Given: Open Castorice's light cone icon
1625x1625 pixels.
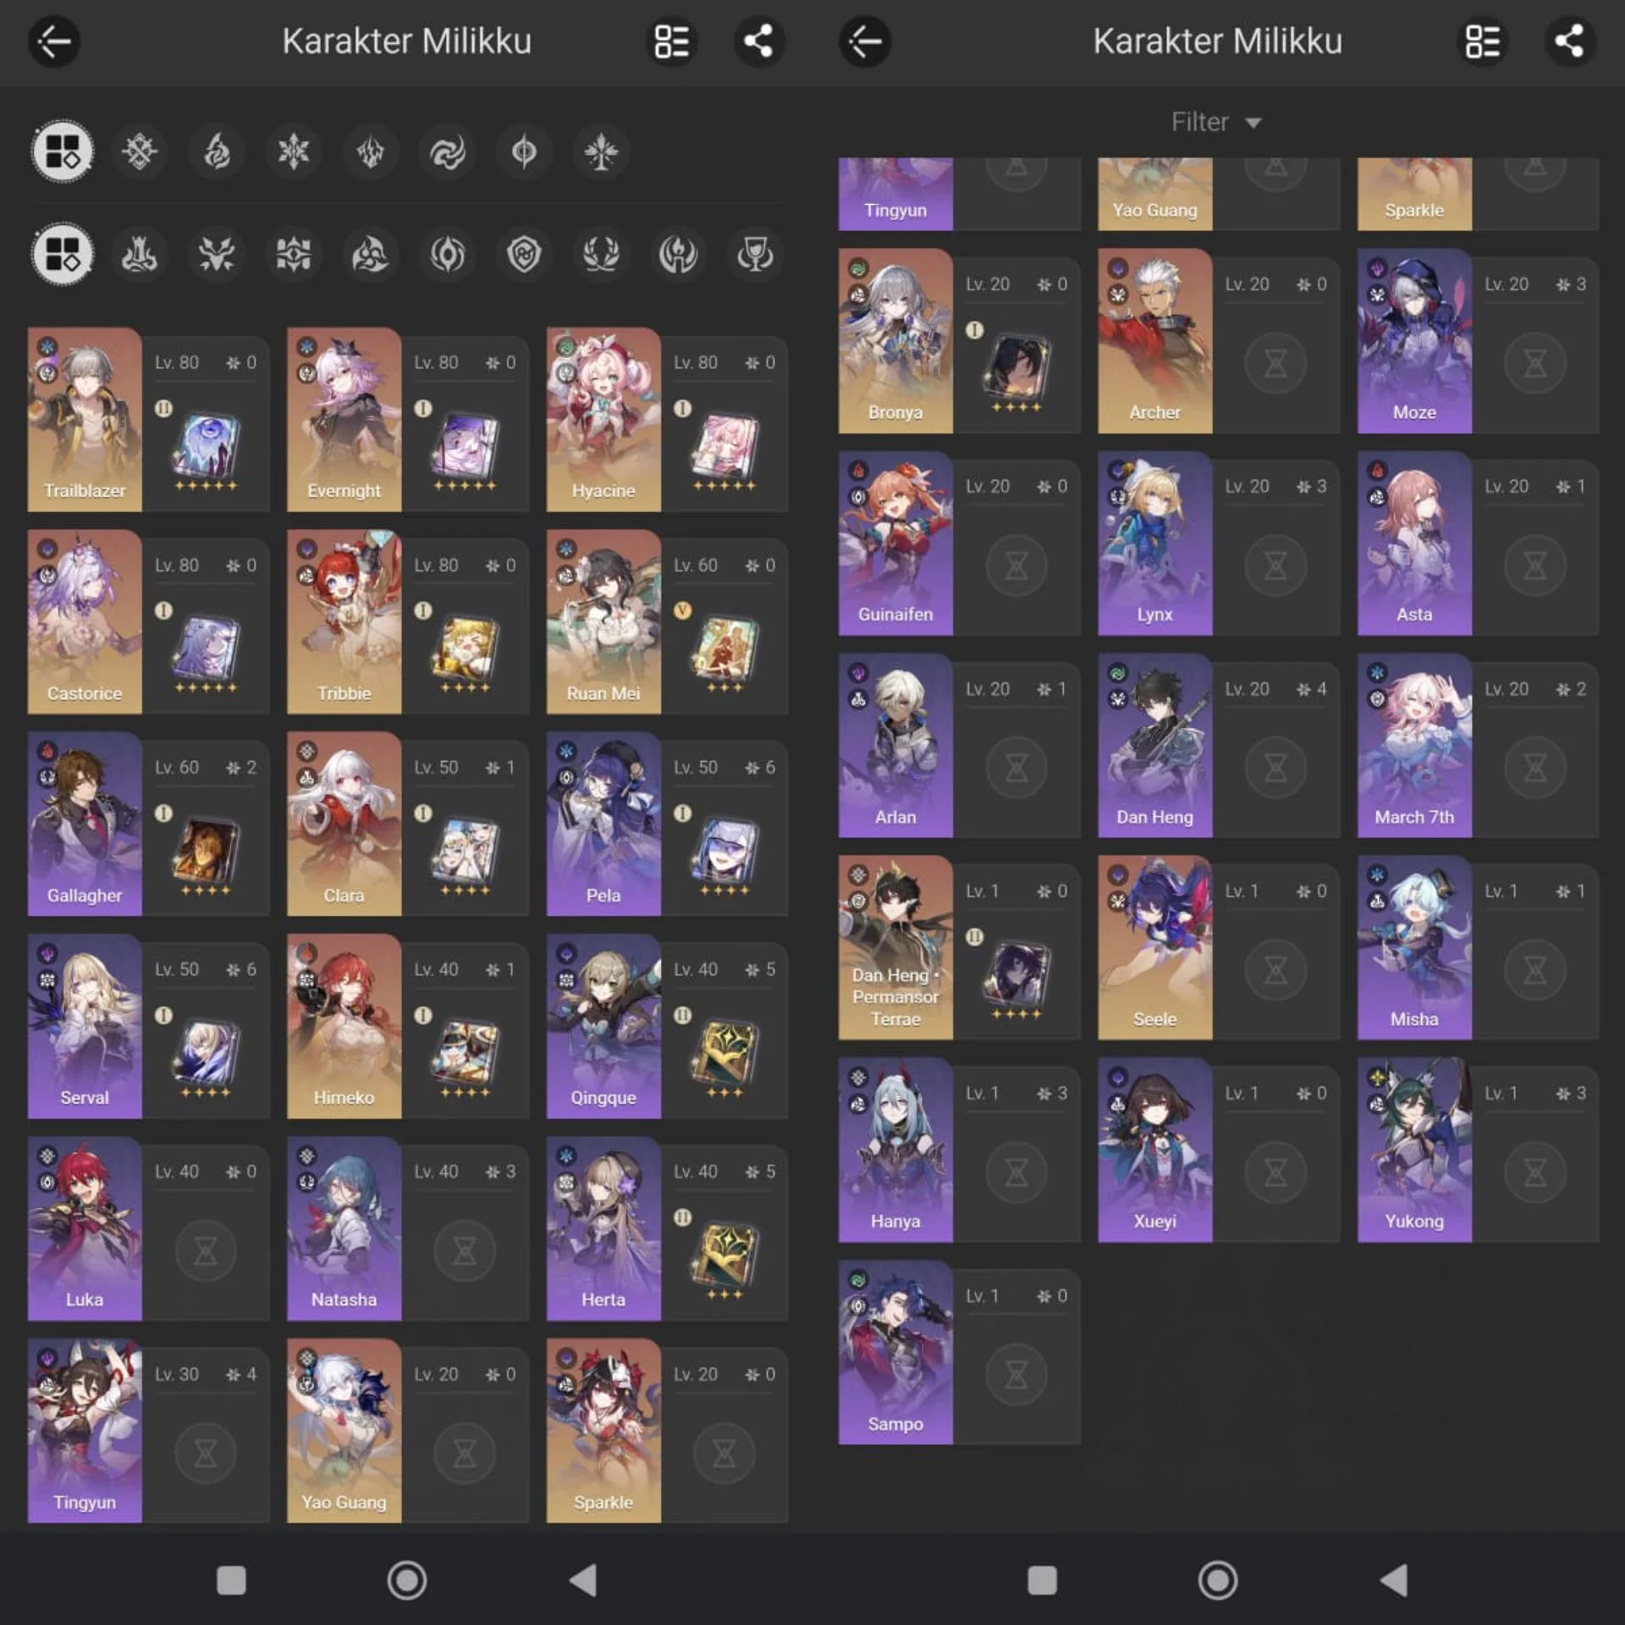Looking at the screenshot, I should coord(206,649).
